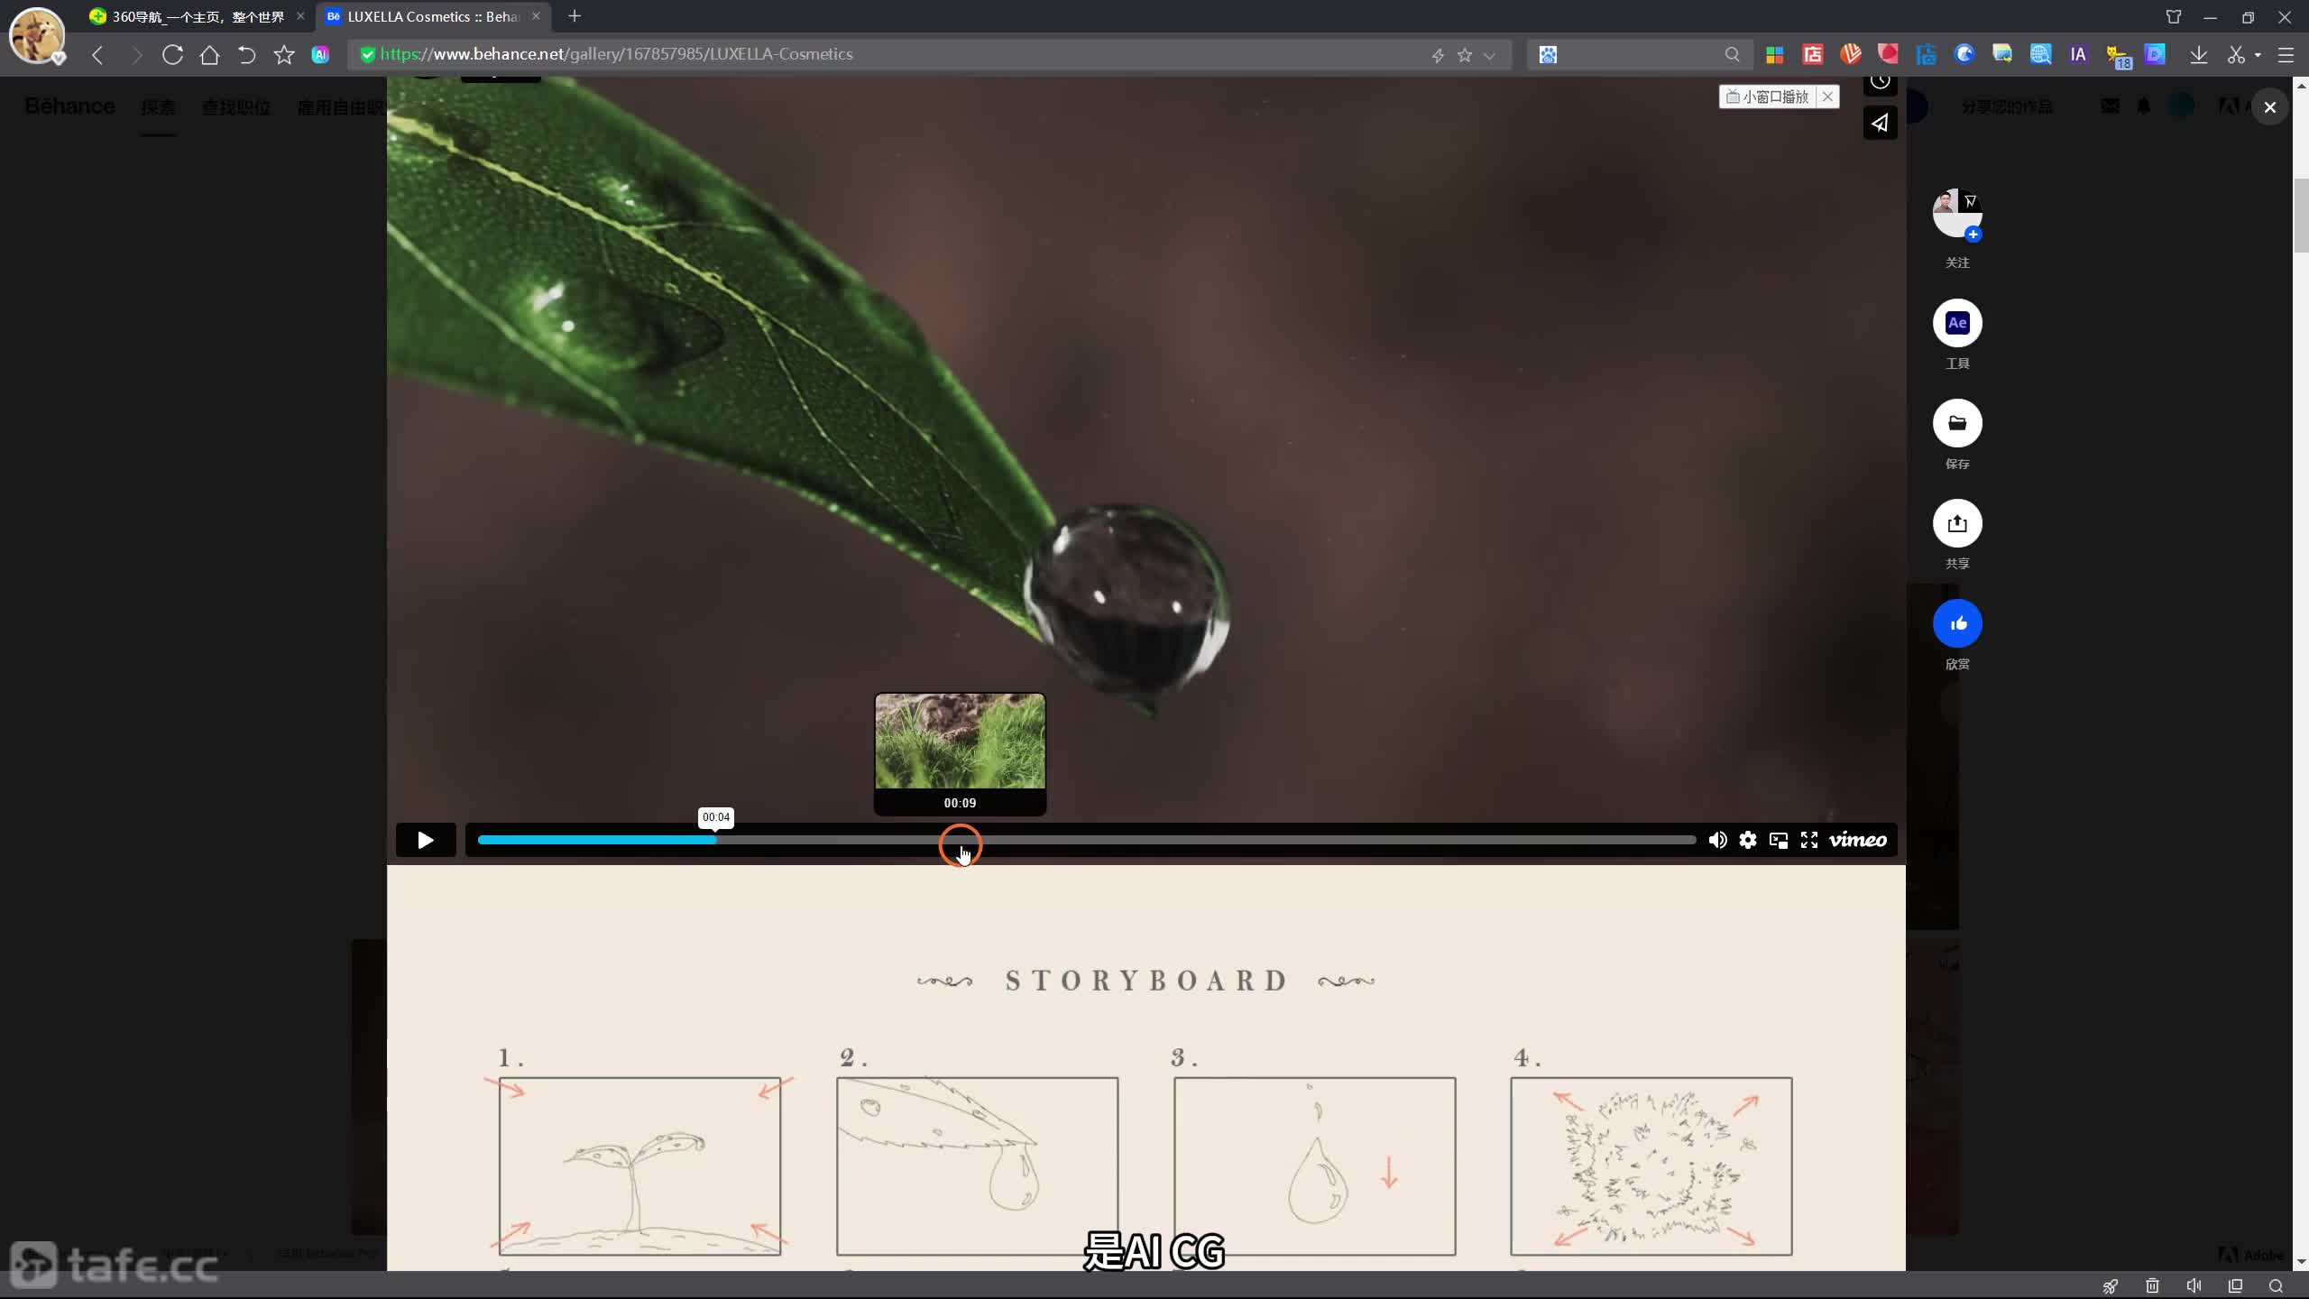
Task: Open the IA extension icon
Action: pos(2078,55)
